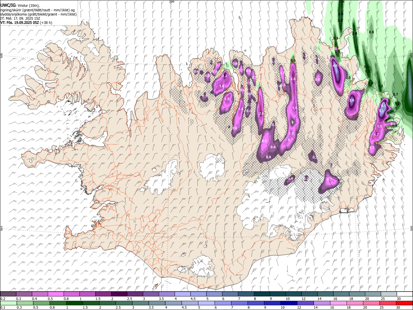Viewport: 413px width, 310px height.
Task: Click the '2.4' value in the green rain band
Action: click(x=355, y=34)
